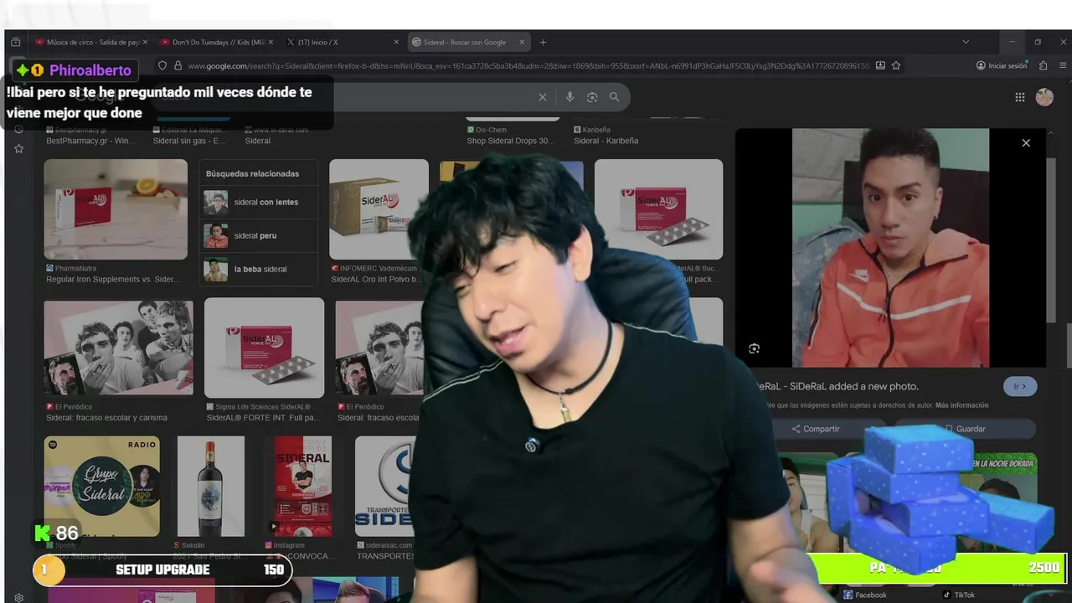Click the save page download icon in address bar
The width and height of the screenshot is (1072, 603).
click(880, 65)
